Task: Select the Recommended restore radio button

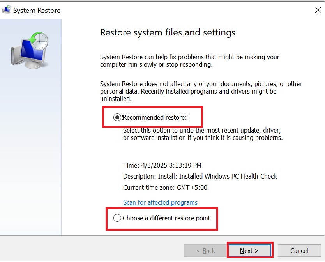Action: point(118,117)
